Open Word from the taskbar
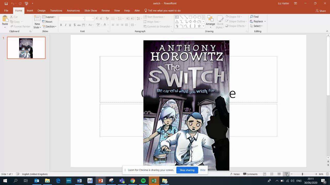 (79, 181)
